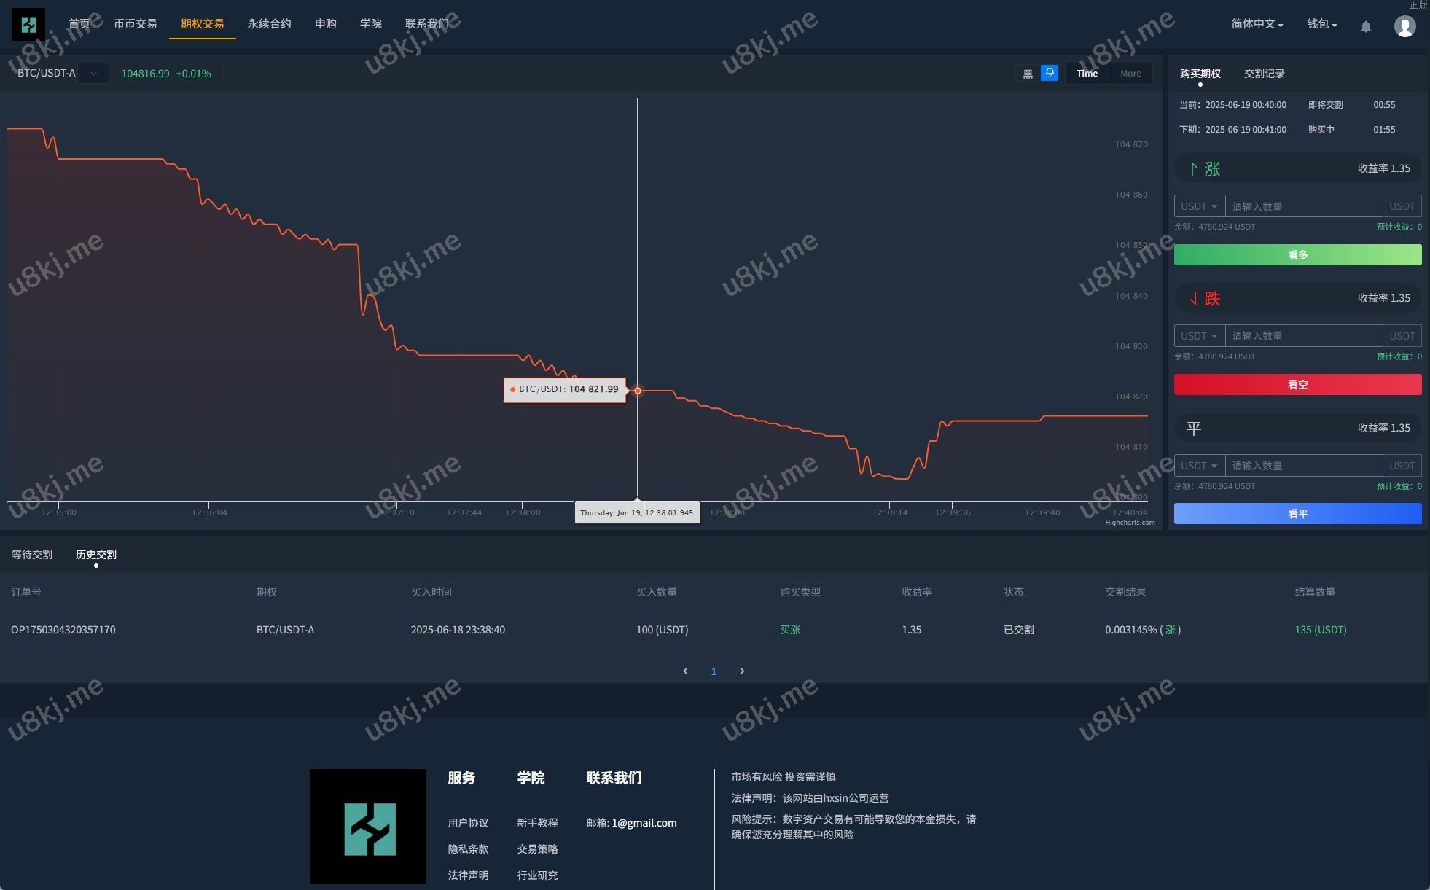
Task: Toggle the 黑 dark theme switch
Action: 1028,74
